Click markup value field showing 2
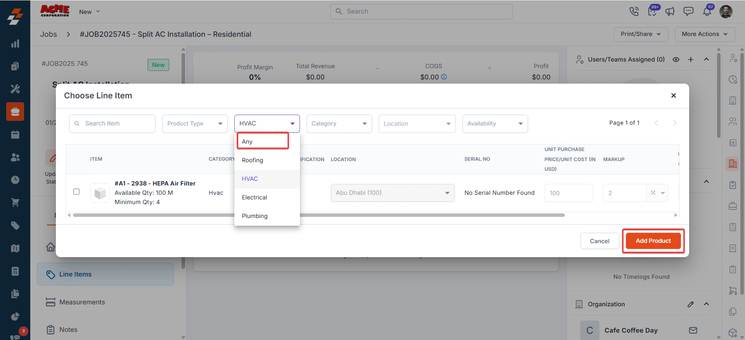The width and height of the screenshot is (745, 340). (x=624, y=193)
